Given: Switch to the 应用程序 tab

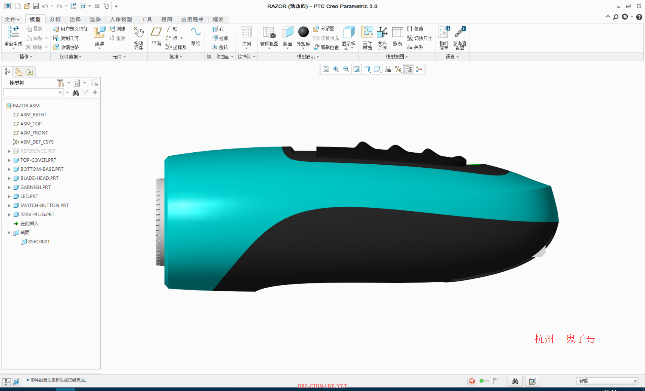Looking at the screenshot, I should 192,19.
